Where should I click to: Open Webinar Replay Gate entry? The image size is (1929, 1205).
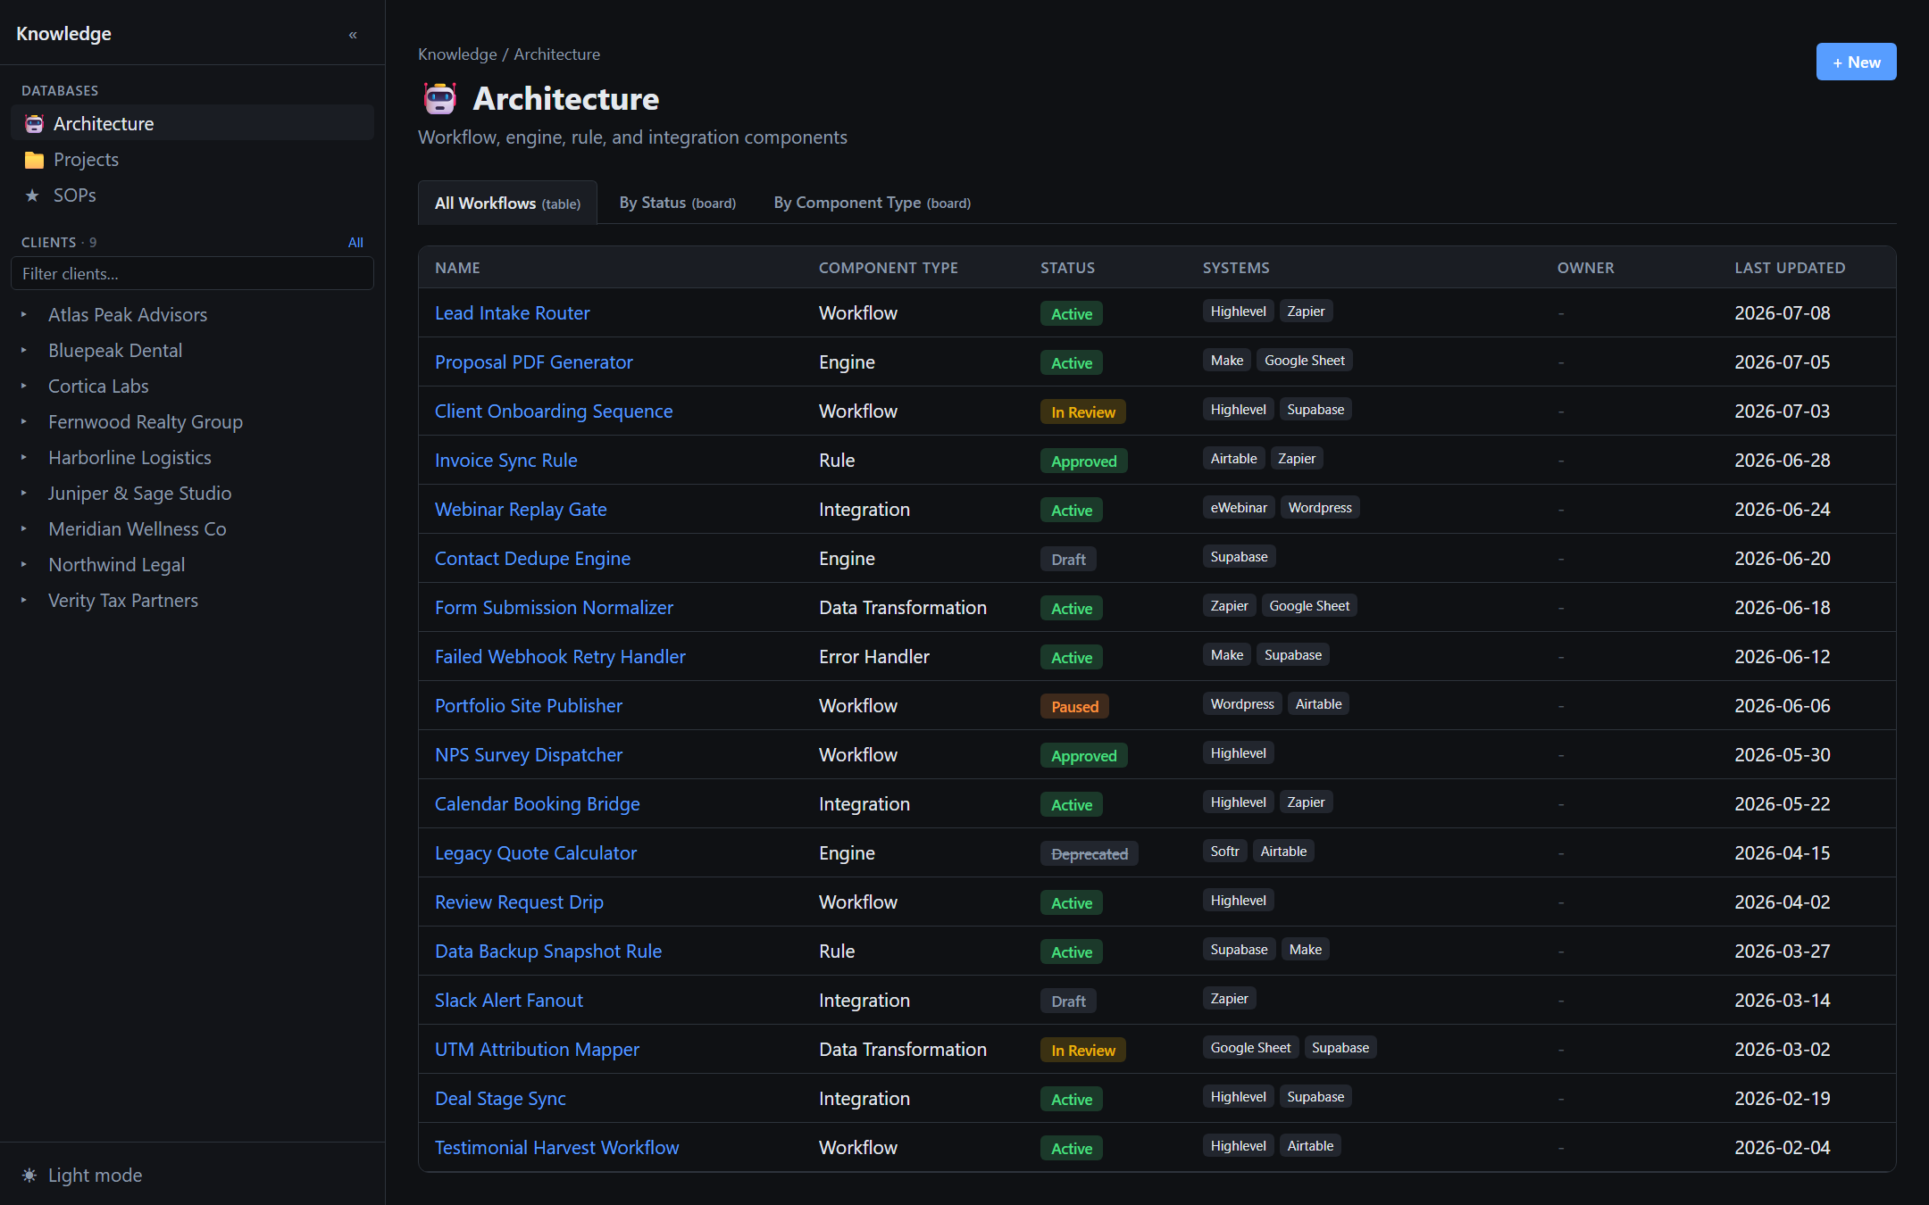coord(520,510)
